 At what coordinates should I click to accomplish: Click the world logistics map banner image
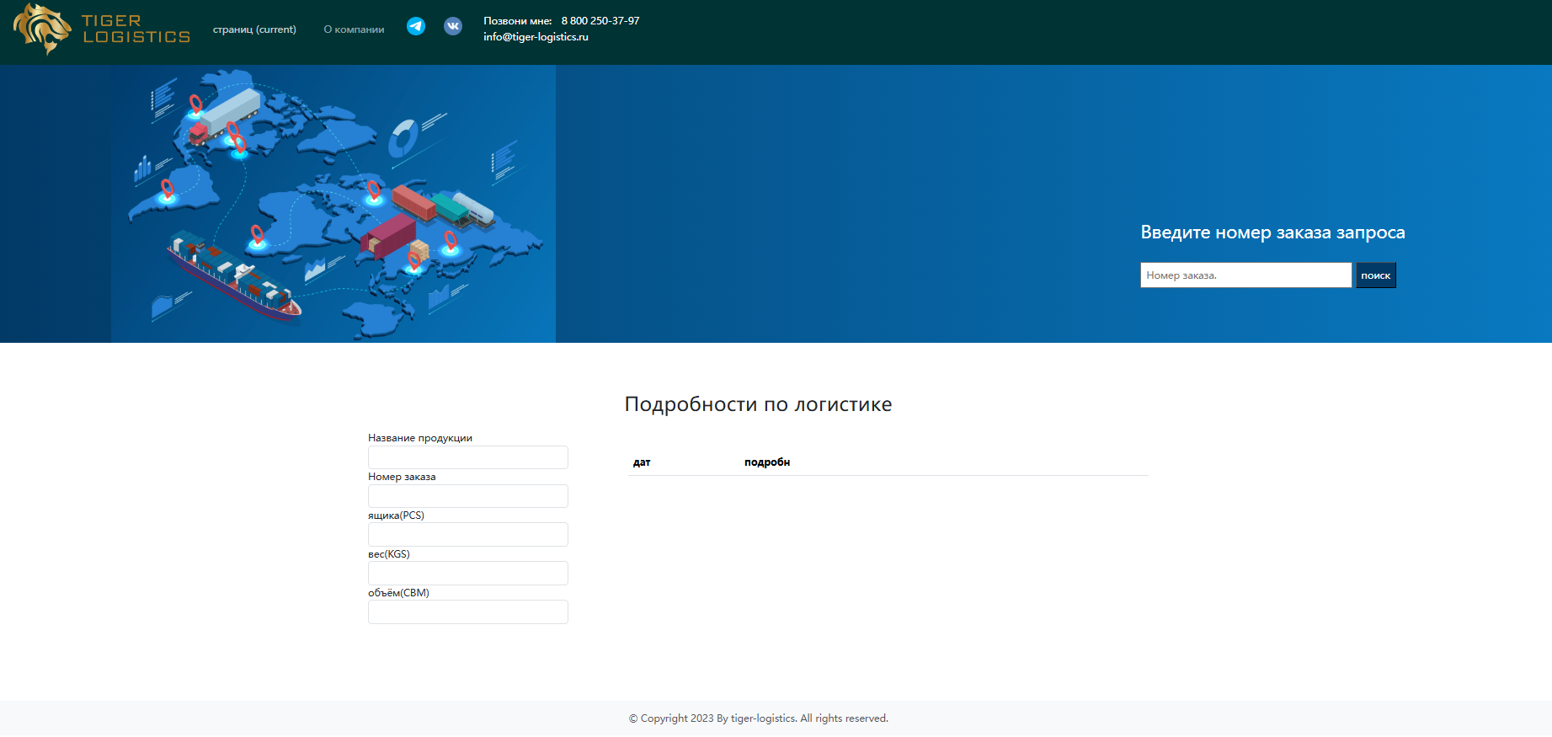333,204
